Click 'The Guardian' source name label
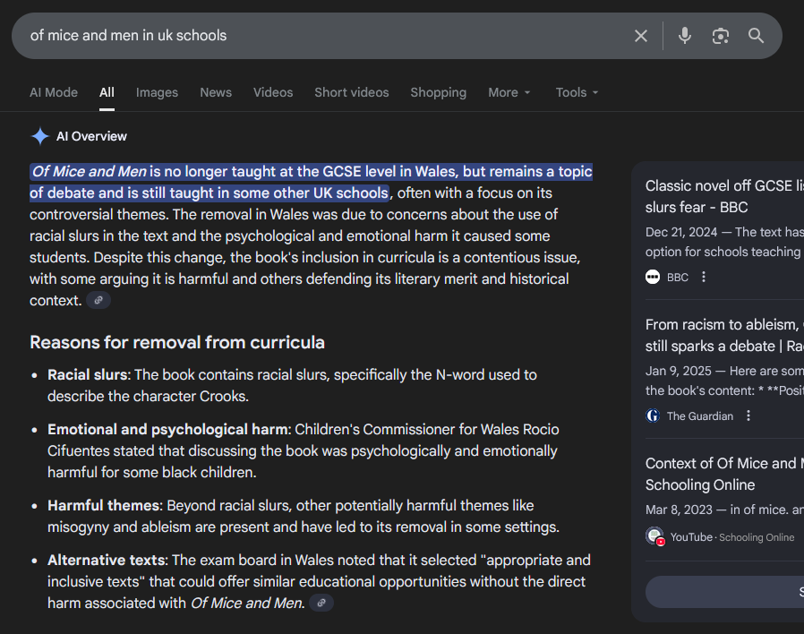Screen dimensions: 804x634 click(x=700, y=416)
